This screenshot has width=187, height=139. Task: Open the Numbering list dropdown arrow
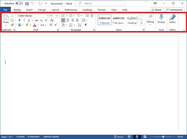(x=74, y=16)
